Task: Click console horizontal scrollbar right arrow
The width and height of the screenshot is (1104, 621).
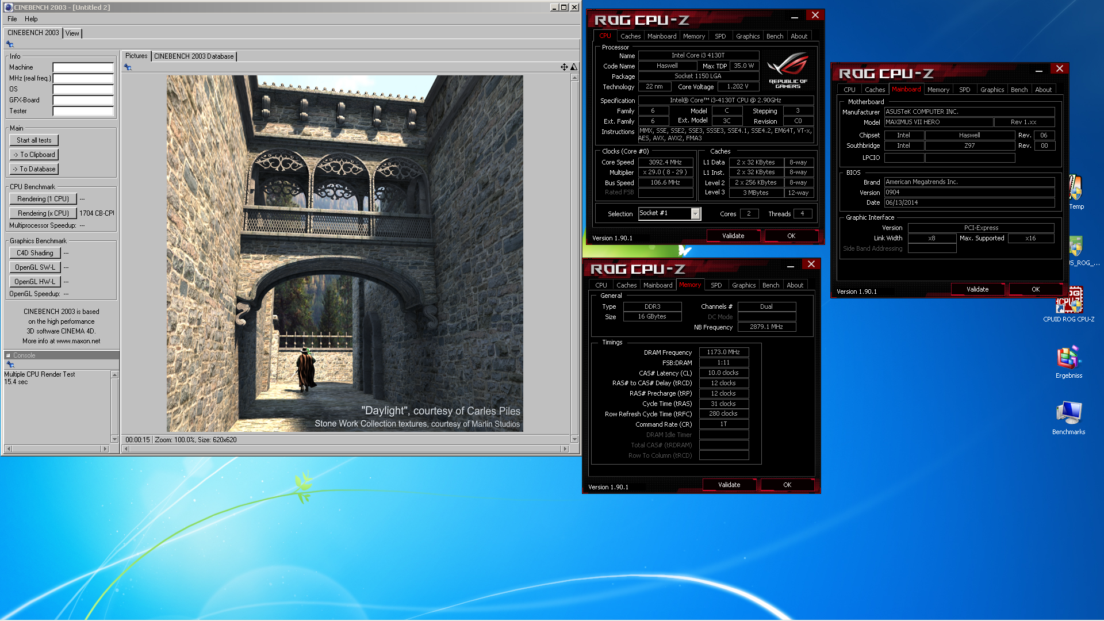Action: click(x=105, y=448)
